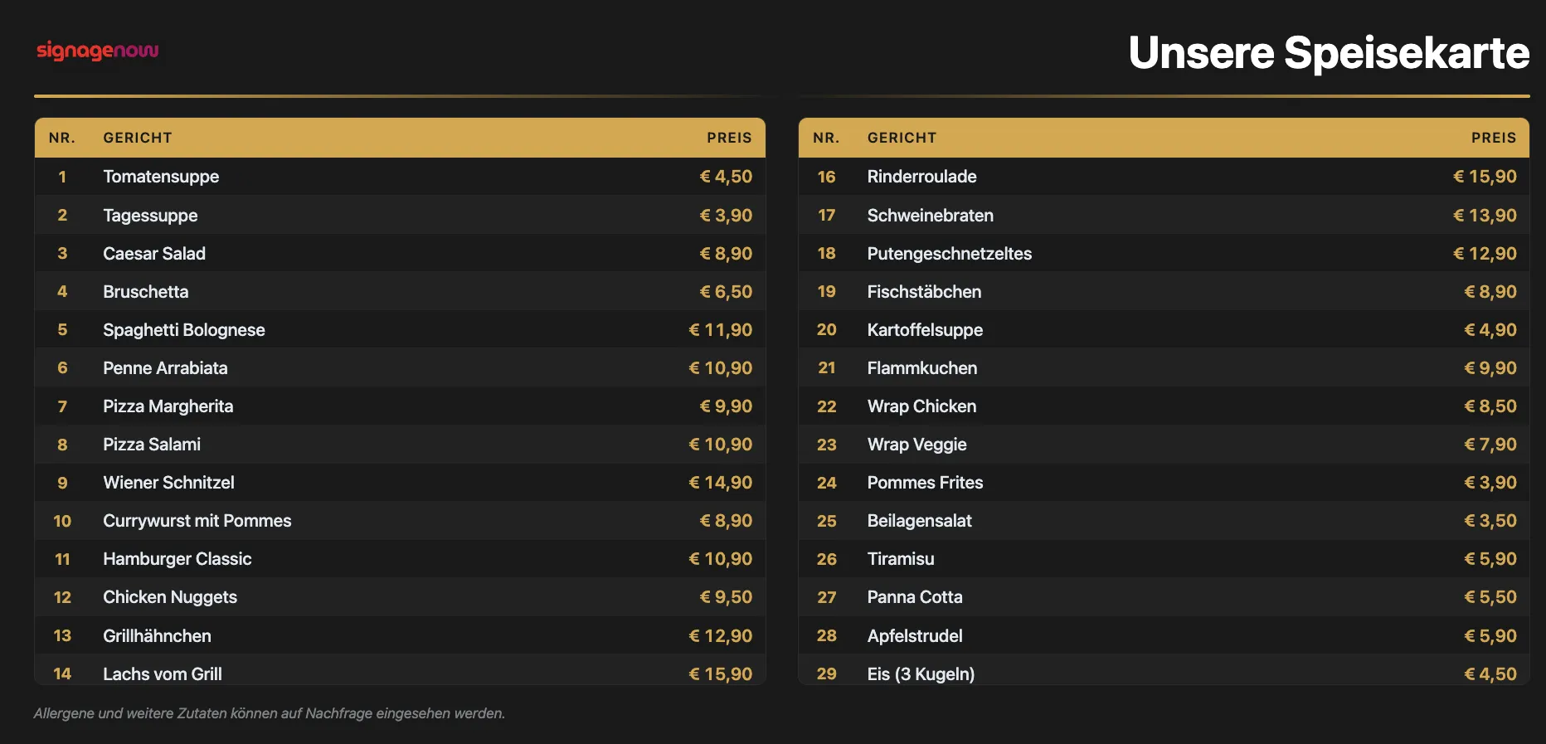
Task: Click the € 3,50 Beilagensalat price
Action: (1490, 521)
